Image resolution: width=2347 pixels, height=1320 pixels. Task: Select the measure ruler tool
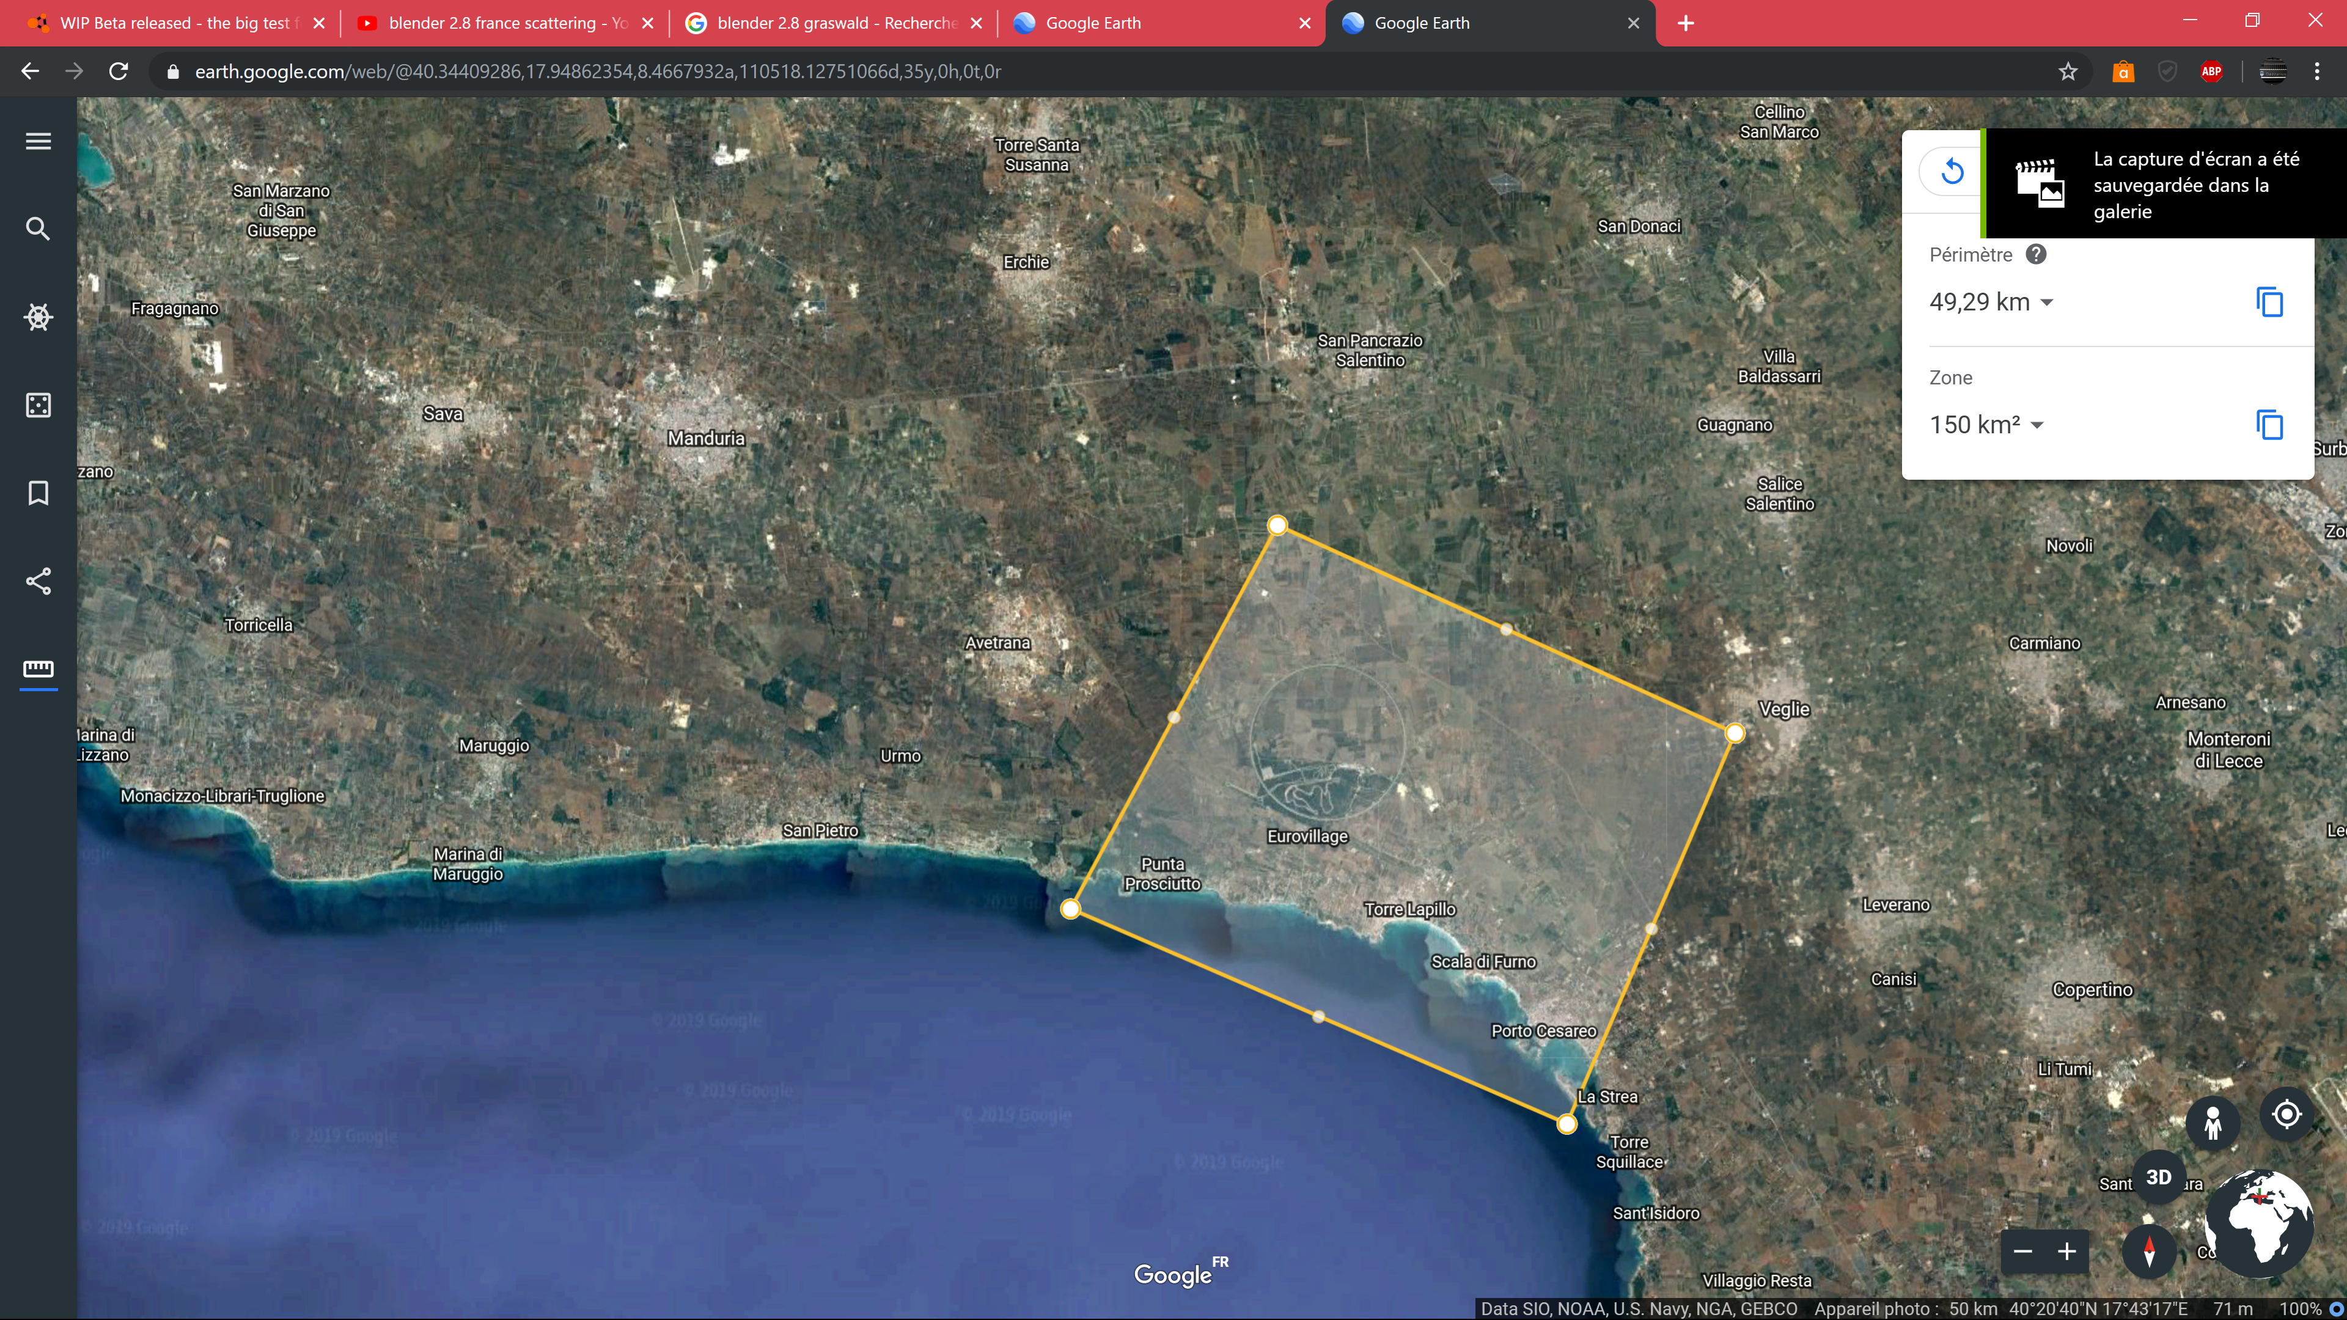[x=39, y=670]
